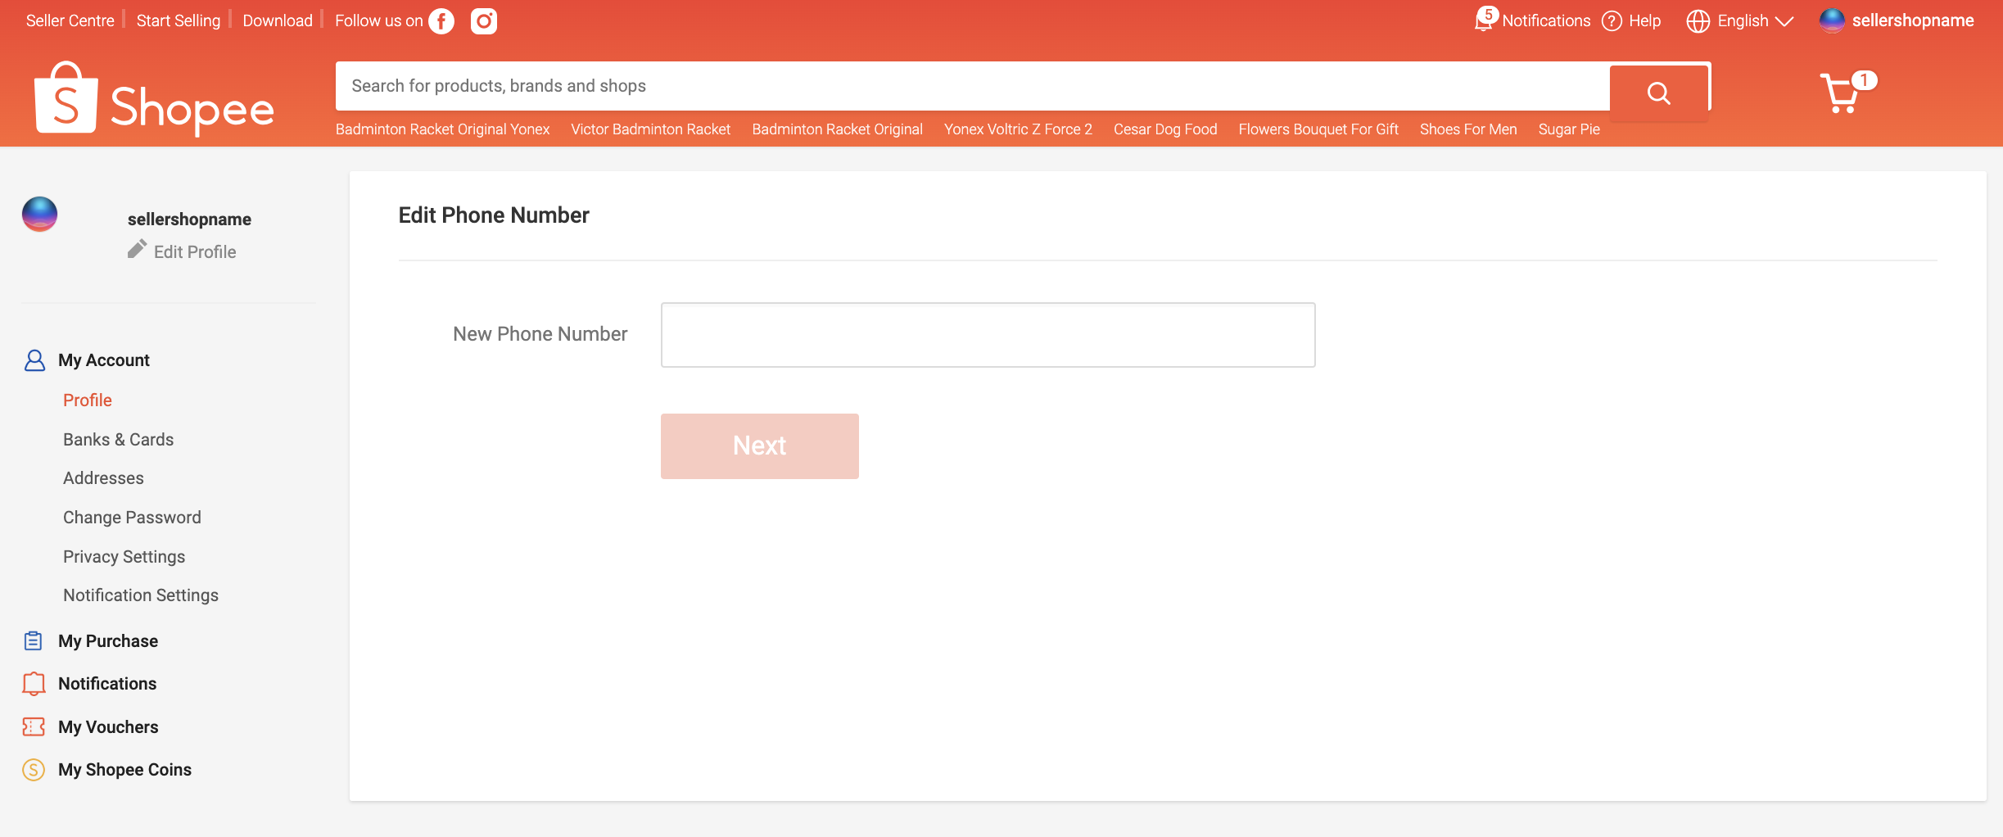Viewport: 2003px width, 837px height.
Task: Open Privacy Settings section
Action: coord(124,557)
